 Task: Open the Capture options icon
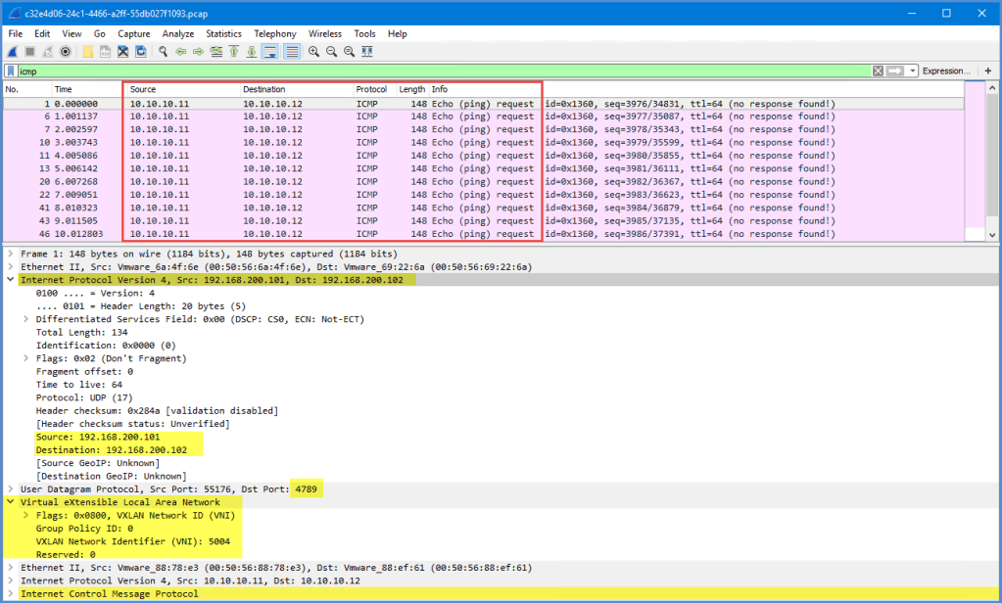point(65,51)
